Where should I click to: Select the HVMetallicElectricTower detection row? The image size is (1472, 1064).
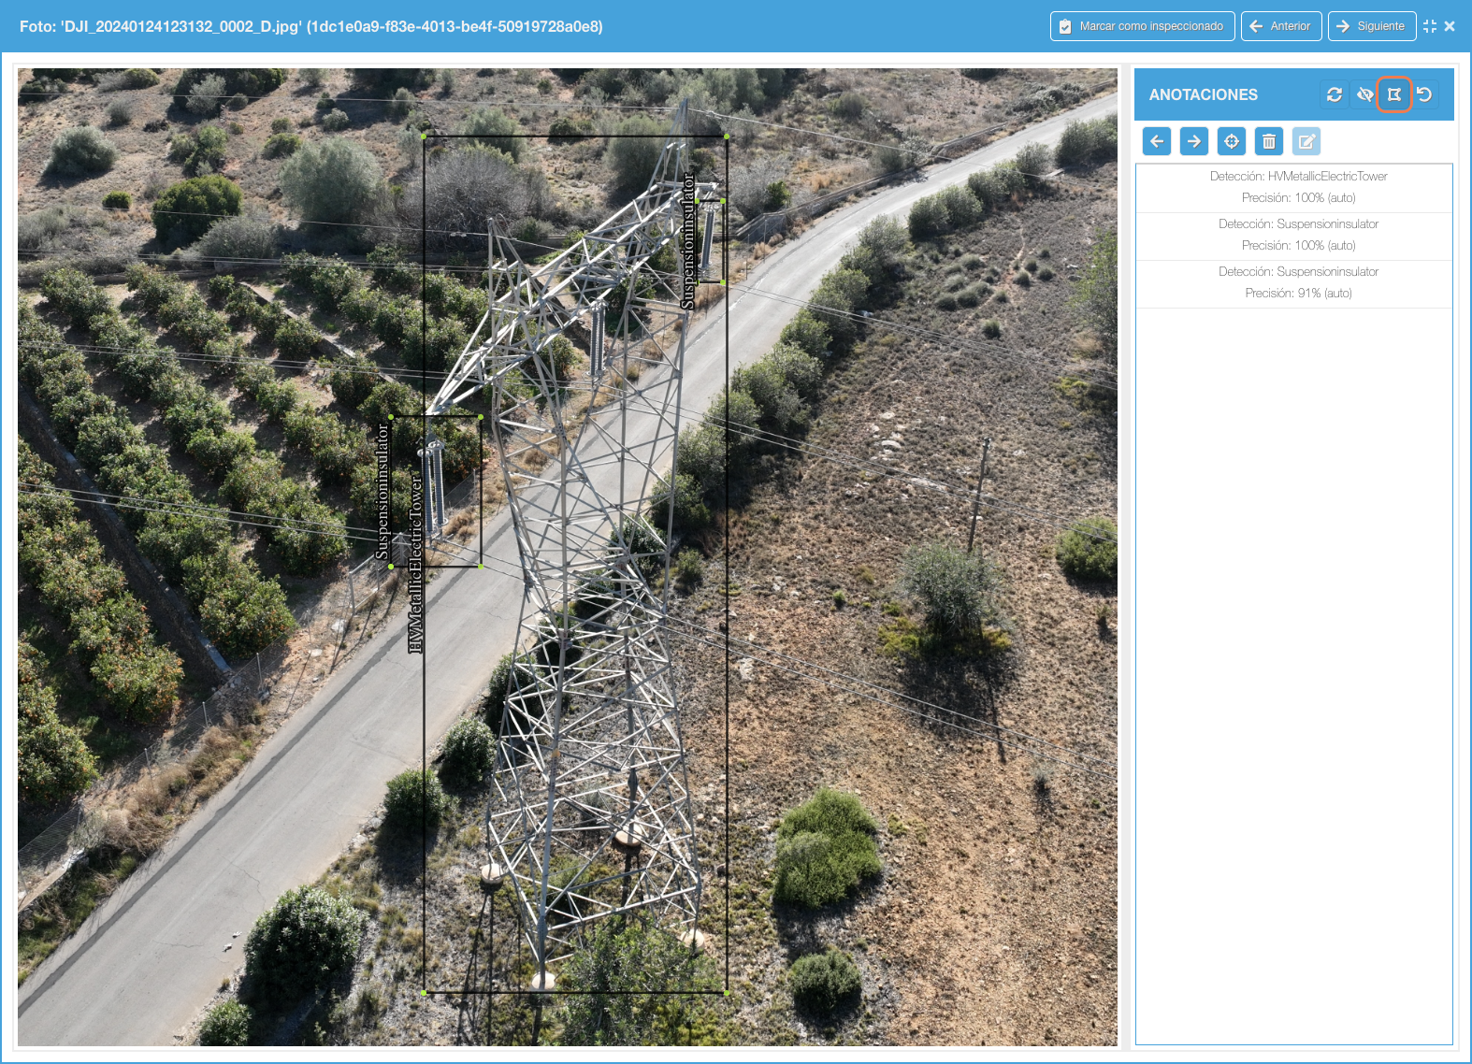pos(1294,188)
